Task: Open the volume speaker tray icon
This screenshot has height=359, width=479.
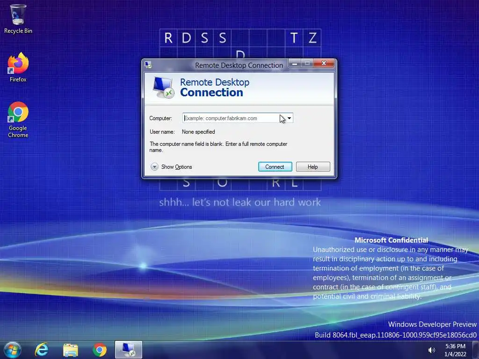Action: point(431,350)
